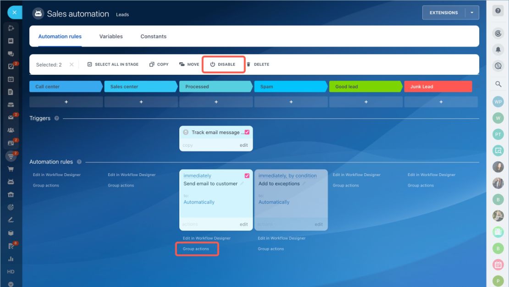509x287 pixels.
Task: Open the workgroups people icon in sidebar
Action: coord(11,130)
